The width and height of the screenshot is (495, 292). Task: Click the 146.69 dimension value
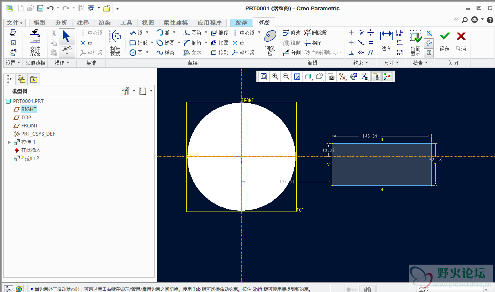[370, 136]
